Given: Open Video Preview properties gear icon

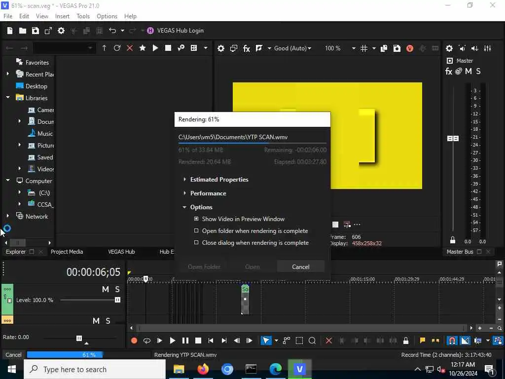Looking at the screenshot, I should (x=220, y=48).
